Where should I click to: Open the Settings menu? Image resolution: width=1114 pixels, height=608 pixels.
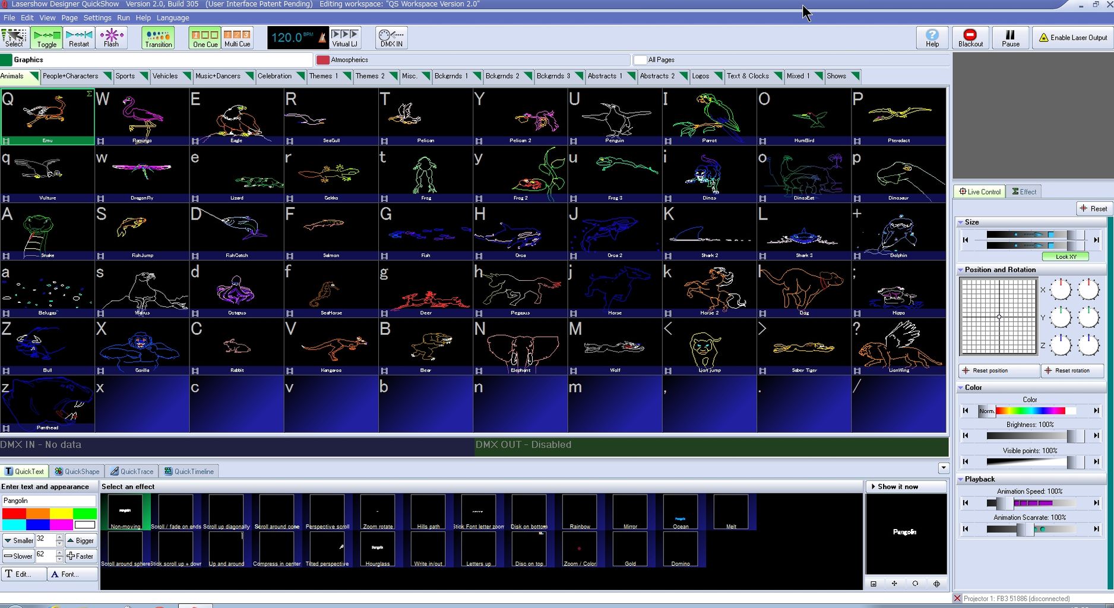97,18
